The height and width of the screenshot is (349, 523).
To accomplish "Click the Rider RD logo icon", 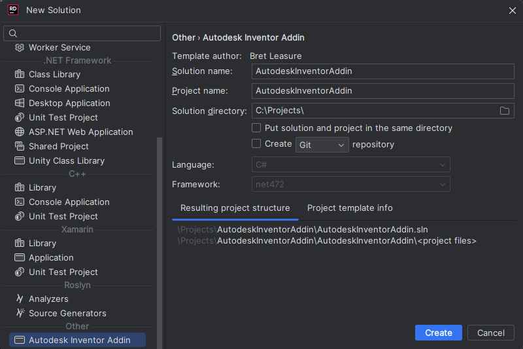I will click(13, 10).
